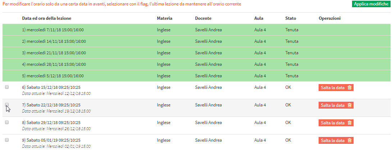The image size is (392, 151).
Task: Click the trash icon for lesson 9
Action: pos(350,140)
